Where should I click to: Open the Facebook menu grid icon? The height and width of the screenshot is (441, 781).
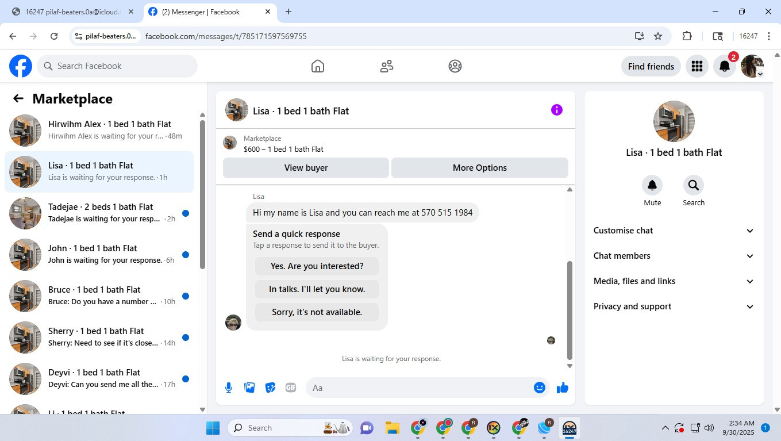pos(697,66)
